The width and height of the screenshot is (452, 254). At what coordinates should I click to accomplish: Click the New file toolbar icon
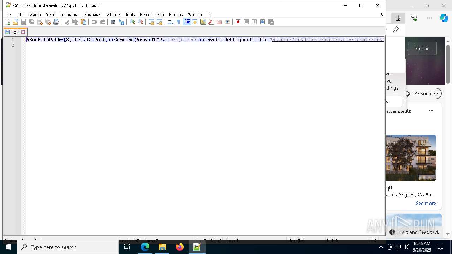click(7, 22)
